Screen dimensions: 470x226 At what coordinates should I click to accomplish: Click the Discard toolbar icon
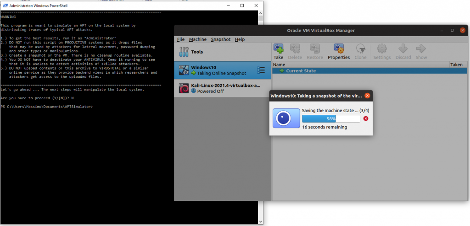tap(403, 51)
